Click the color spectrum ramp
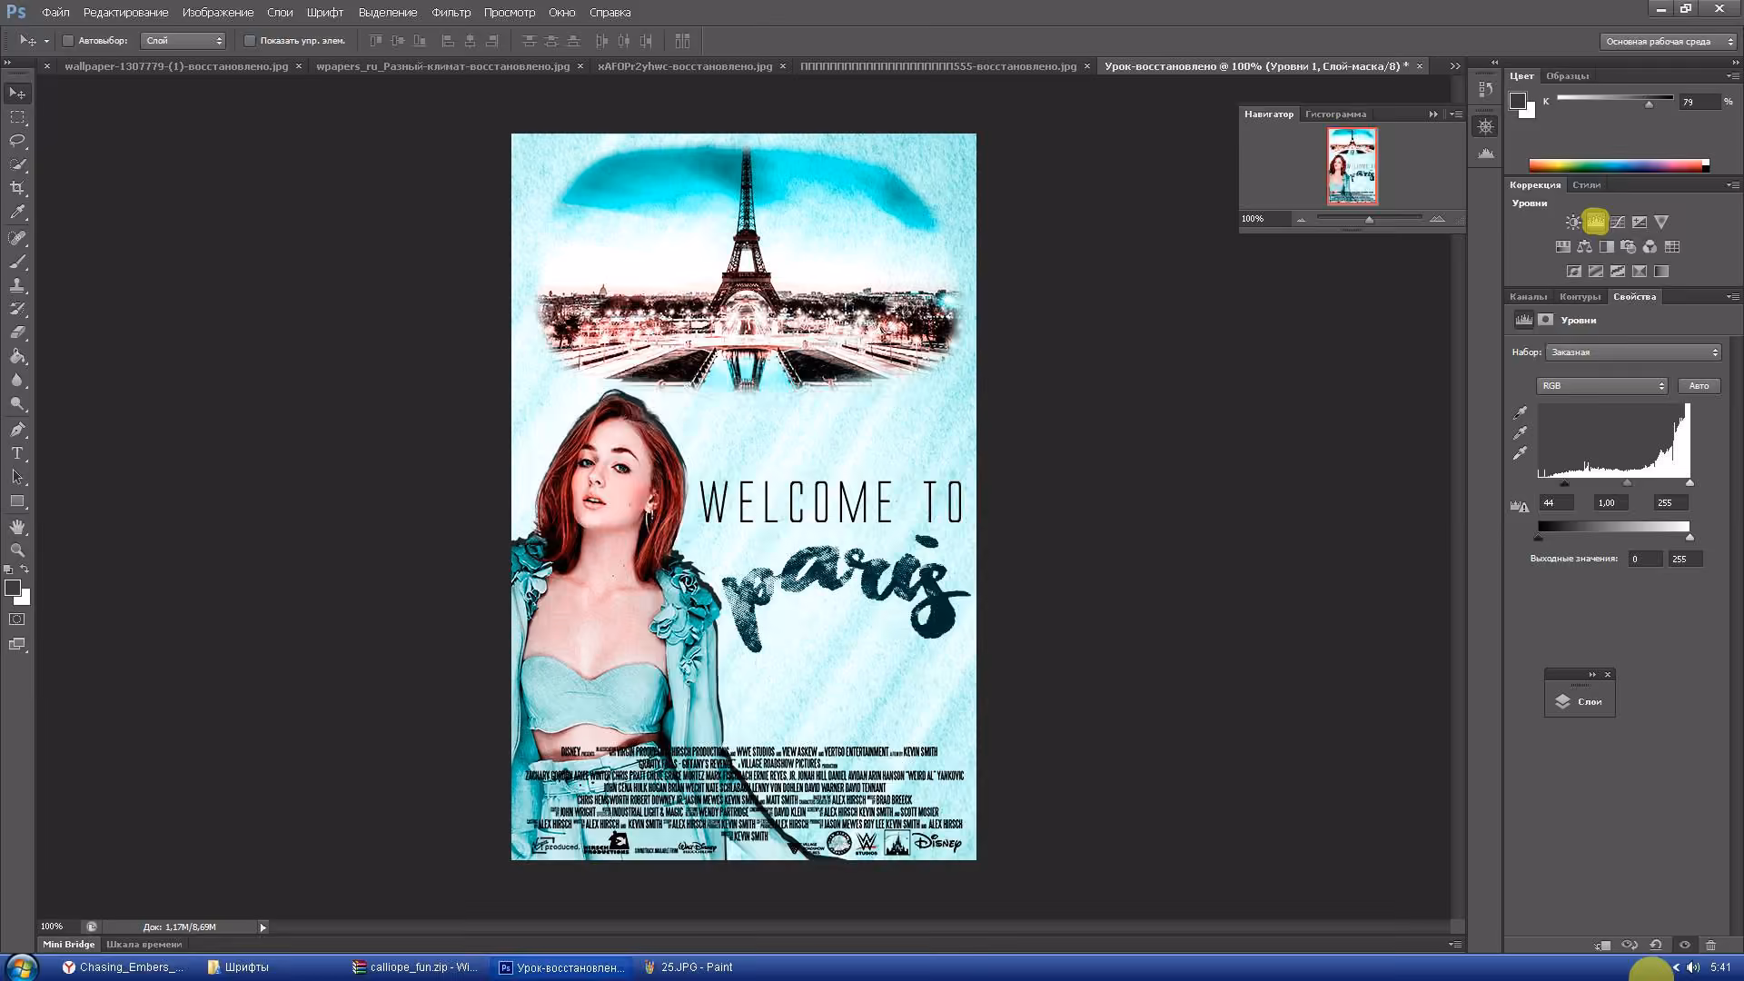The height and width of the screenshot is (981, 1744). coord(1619,165)
